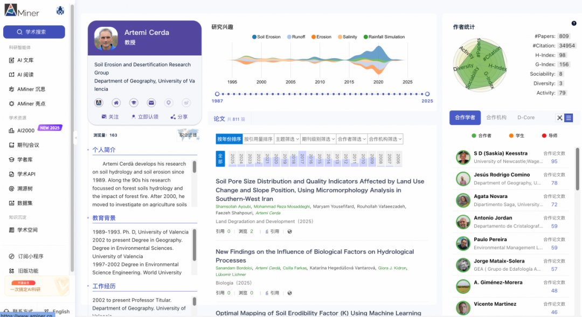Toggle the 学生 orange legend filter
The height and width of the screenshot is (317, 582).
point(517,136)
